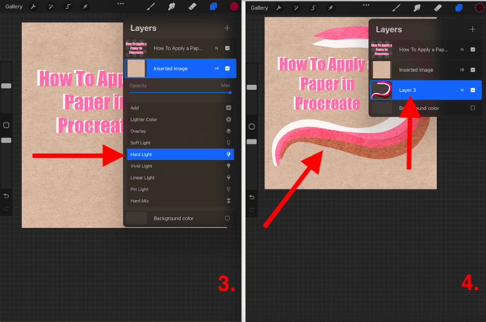The height and width of the screenshot is (322, 486).
Task: Toggle visibility of Layer 3
Action: point(472,90)
